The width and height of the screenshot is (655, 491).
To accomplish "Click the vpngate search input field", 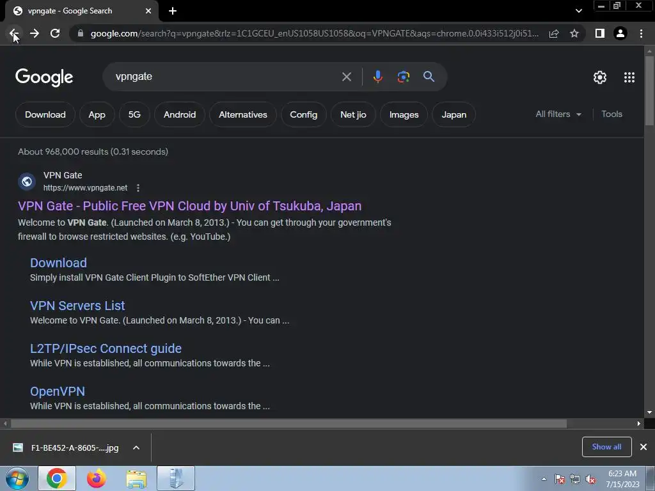I will (x=226, y=77).
